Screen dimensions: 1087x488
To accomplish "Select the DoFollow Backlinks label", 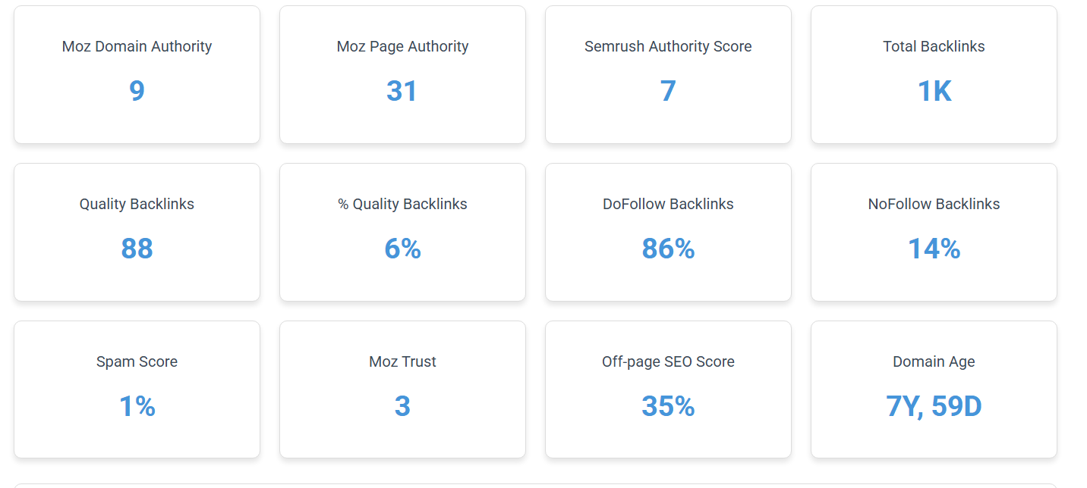I will coord(668,204).
